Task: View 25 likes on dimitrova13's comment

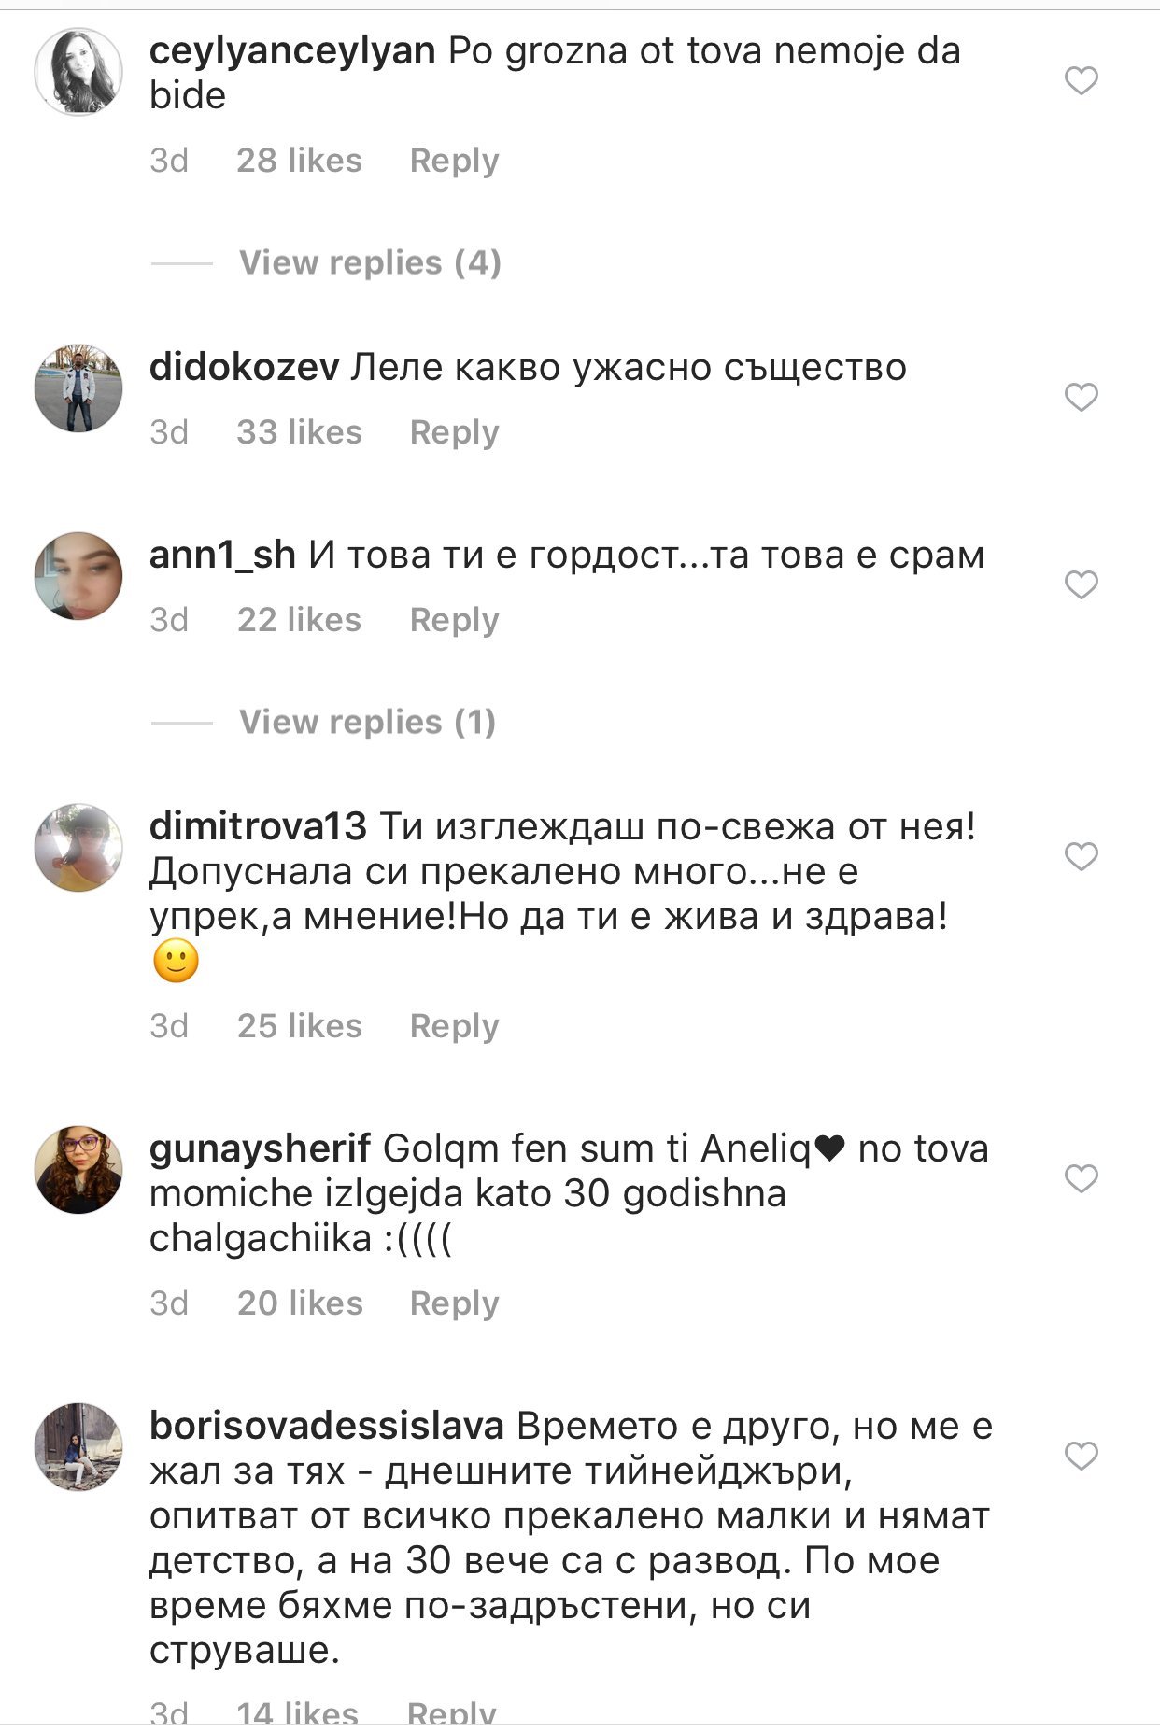Action: pos(299,1026)
